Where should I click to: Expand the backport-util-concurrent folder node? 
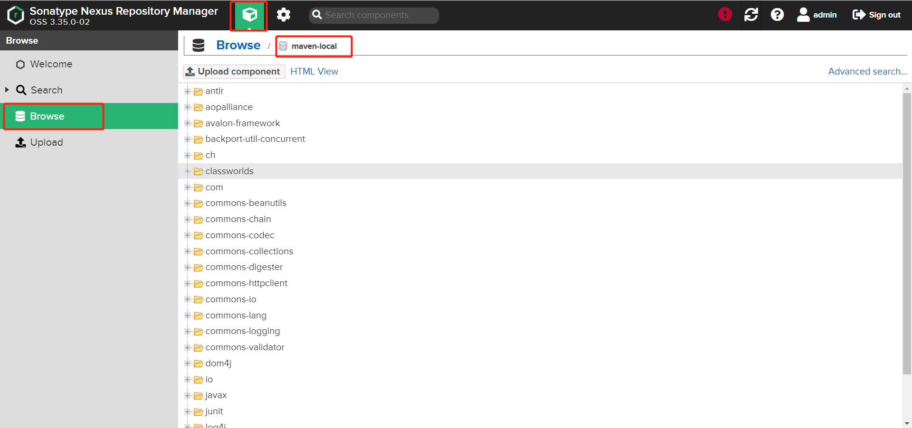pyautogui.click(x=188, y=139)
